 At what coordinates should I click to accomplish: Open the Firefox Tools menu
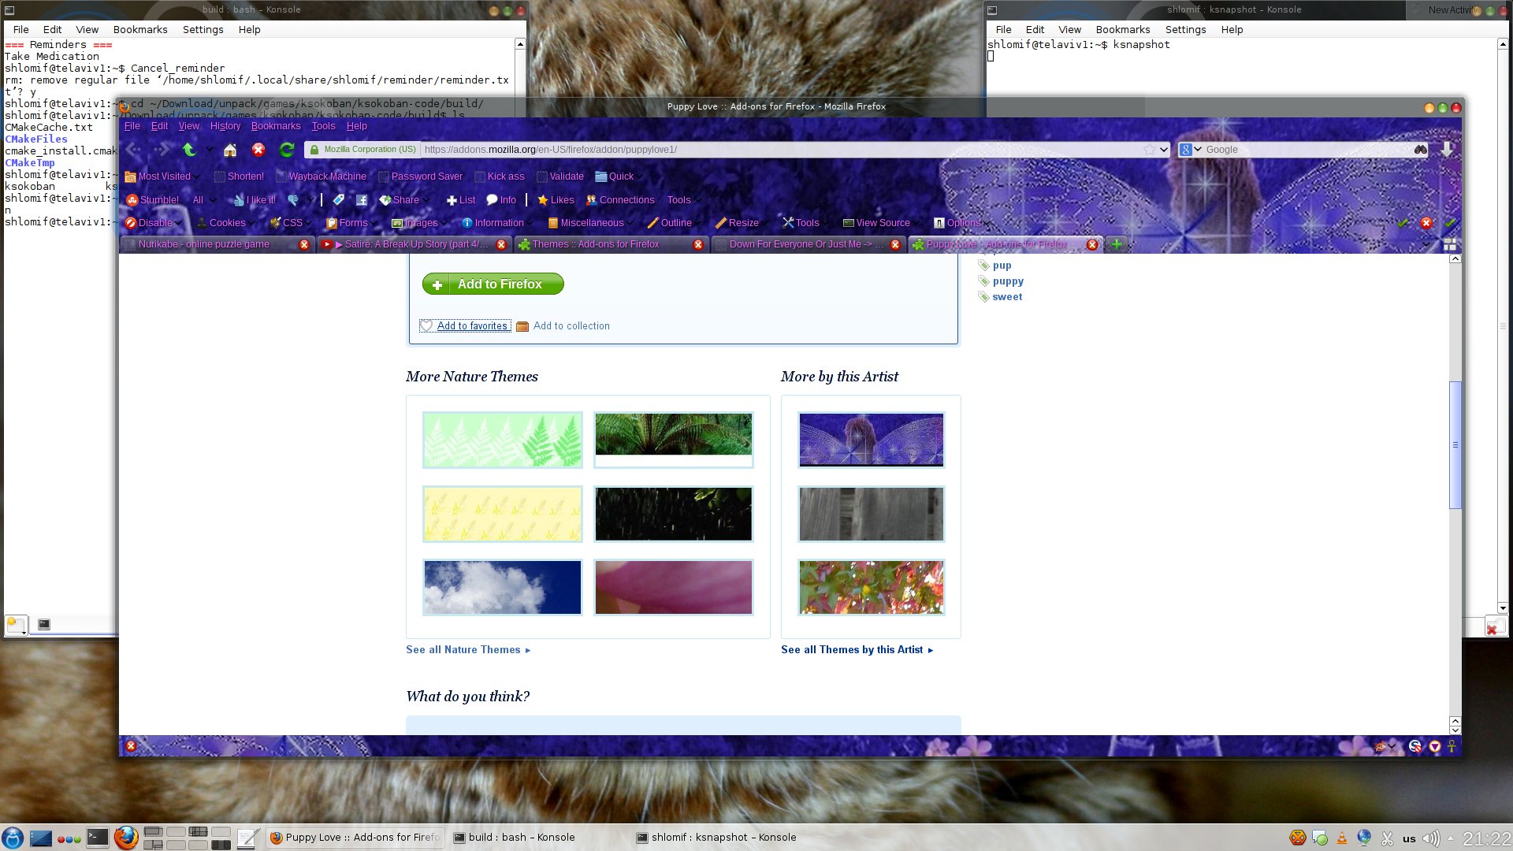323,126
